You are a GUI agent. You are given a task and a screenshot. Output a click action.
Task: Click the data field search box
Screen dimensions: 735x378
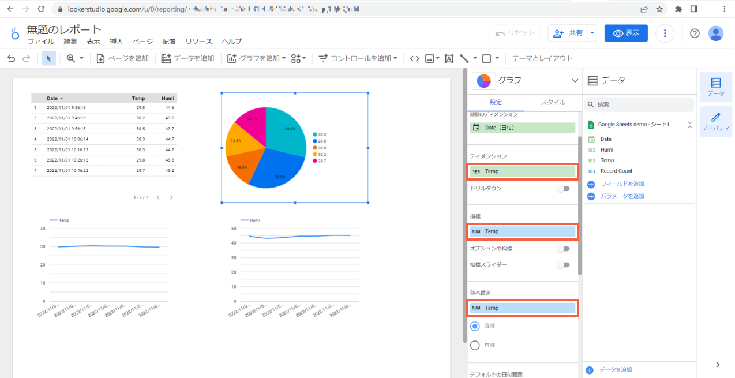click(x=639, y=104)
